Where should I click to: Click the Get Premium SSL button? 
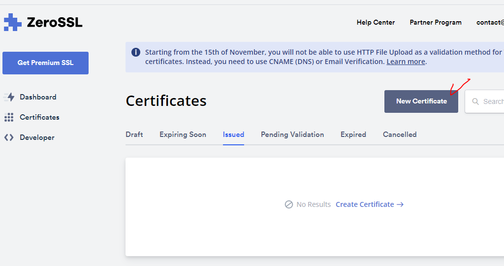[46, 63]
